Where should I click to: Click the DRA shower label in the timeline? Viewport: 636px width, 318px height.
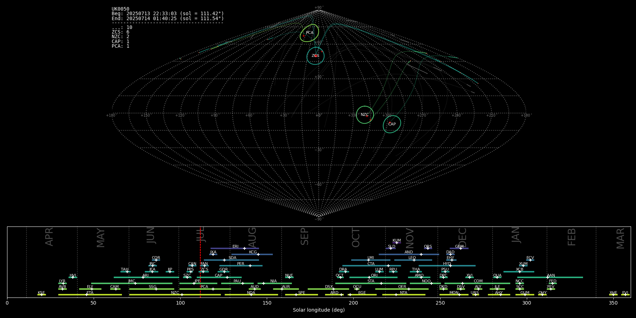[x=343, y=270]
